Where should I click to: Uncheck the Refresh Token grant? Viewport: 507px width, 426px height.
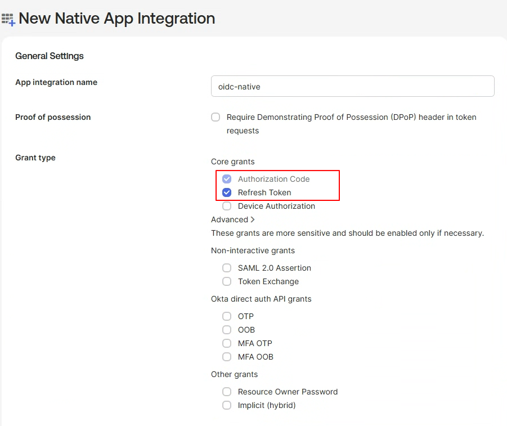pyautogui.click(x=227, y=192)
